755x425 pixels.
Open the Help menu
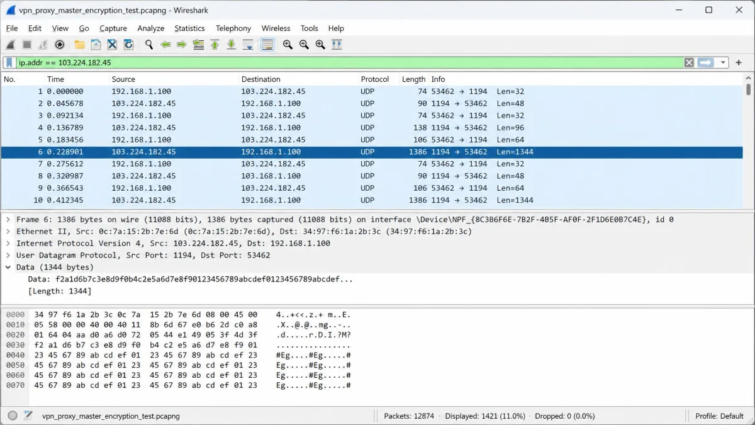tap(336, 28)
